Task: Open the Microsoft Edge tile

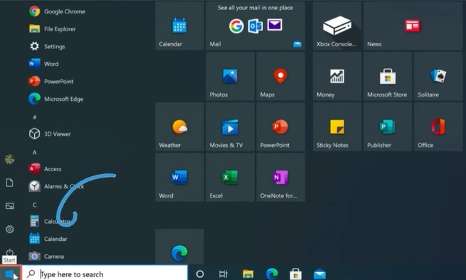Action: (179, 247)
